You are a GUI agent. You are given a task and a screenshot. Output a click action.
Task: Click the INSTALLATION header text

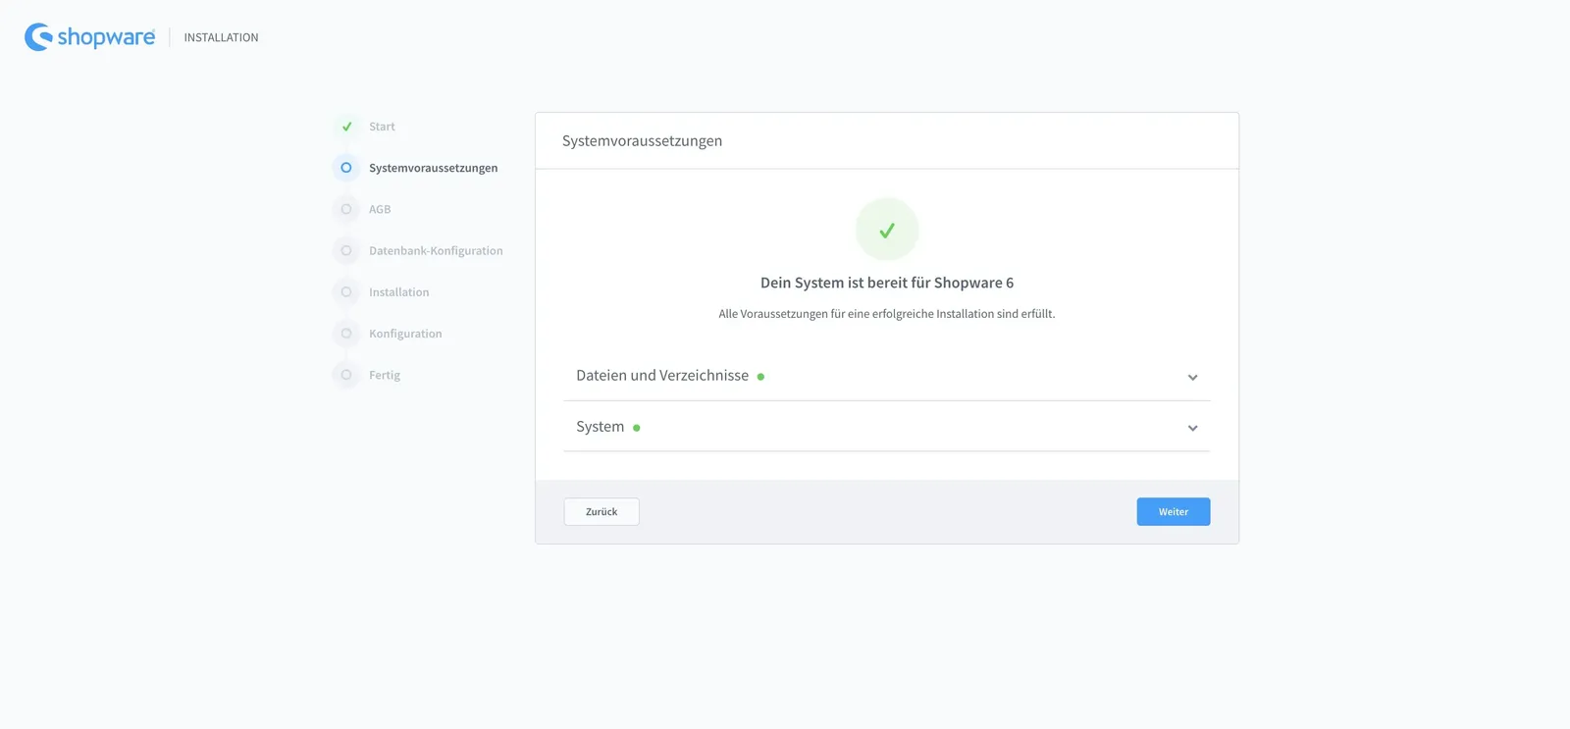click(x=221, y=37)
